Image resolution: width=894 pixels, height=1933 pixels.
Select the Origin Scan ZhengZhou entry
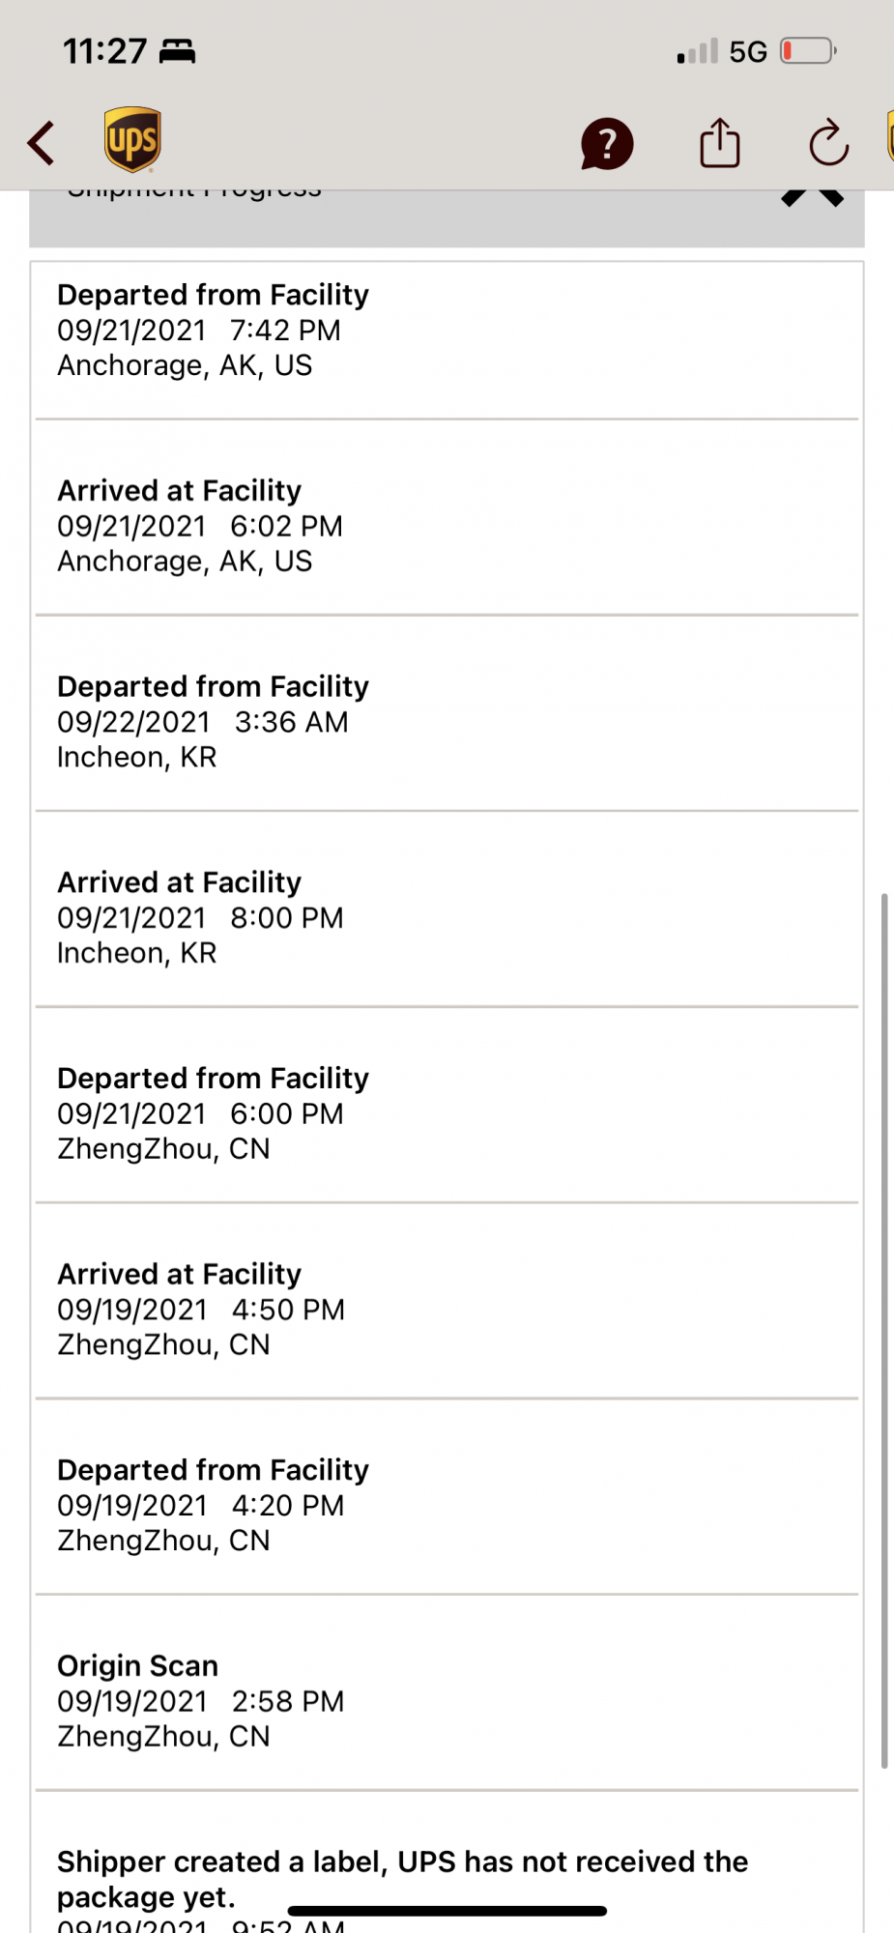click(447, 1701)
